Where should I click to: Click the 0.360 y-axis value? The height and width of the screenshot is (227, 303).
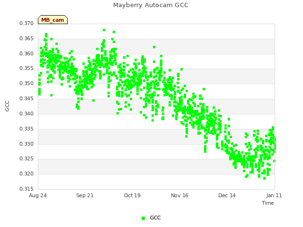27,53
